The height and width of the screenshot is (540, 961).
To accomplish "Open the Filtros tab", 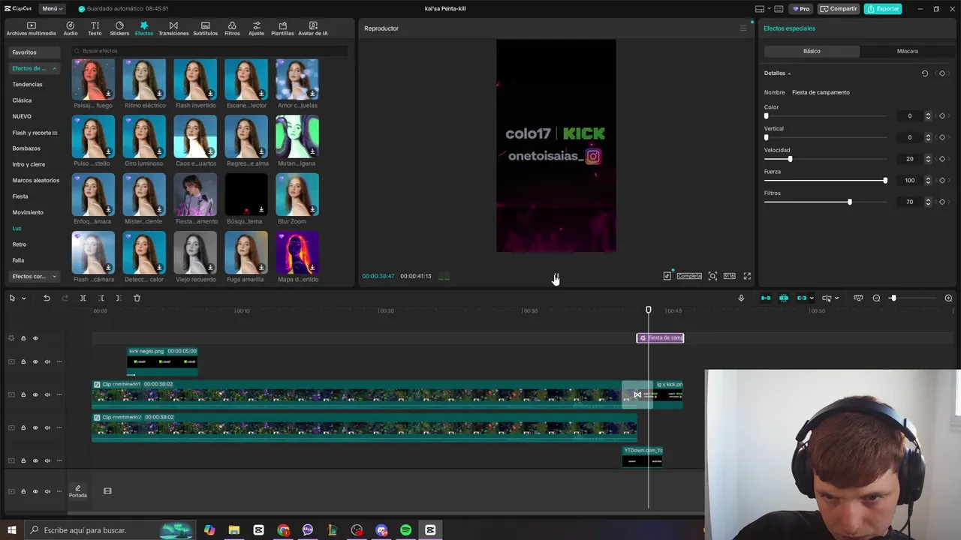I will (232, 28).
